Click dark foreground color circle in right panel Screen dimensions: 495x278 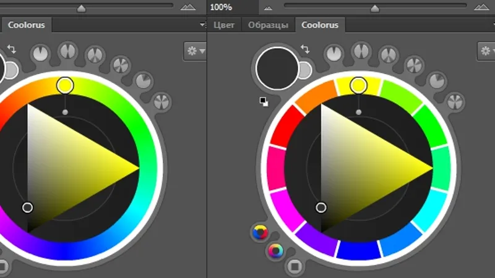[x=277, y=69]
